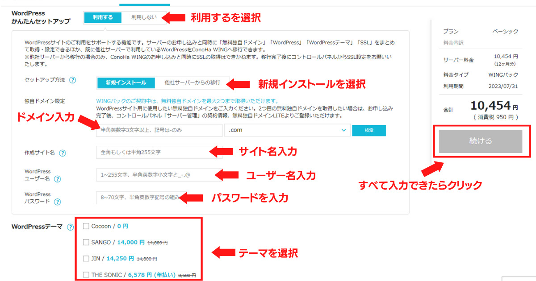Click the プラン label in the summary
The image size is (536, 281).
coord(451,32)
